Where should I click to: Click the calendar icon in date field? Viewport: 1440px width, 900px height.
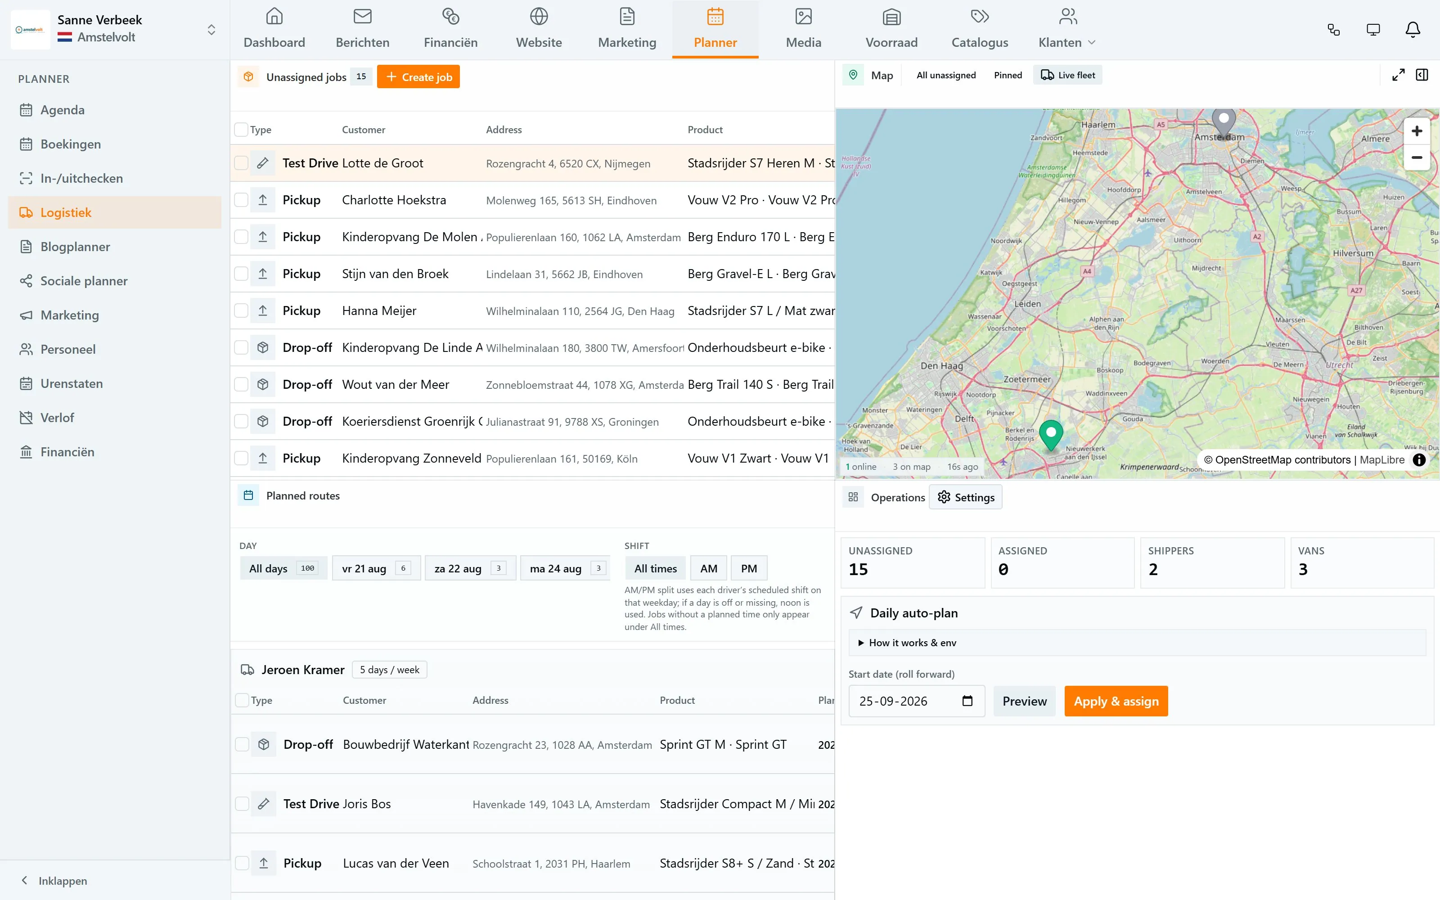click(967, 701)
